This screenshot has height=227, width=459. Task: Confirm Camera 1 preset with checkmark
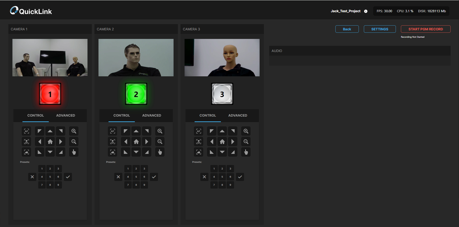coord(68,177)
